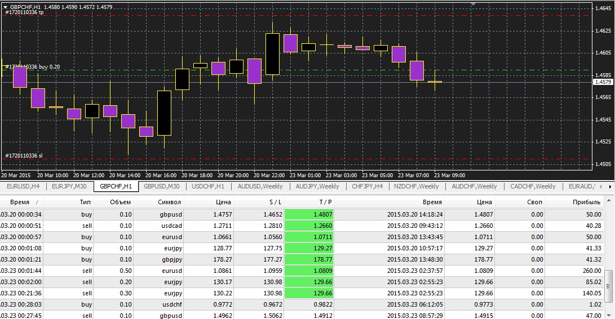The image size is (615, 319).
Task: Click the scrollbar up arrow in the trade table
Action: (x=609, y=201)
